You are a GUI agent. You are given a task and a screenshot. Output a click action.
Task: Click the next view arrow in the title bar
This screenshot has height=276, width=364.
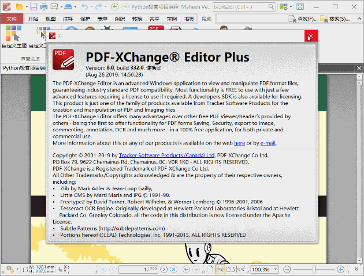(125, 7)
